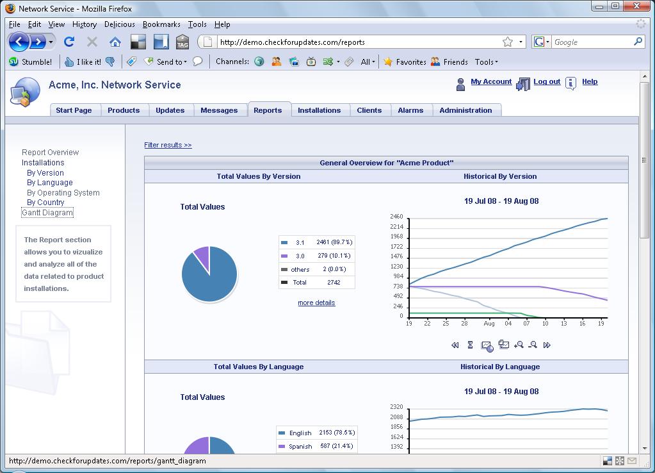Click the chart fast-forward double-arrow icon
The image size is (655, 473).
click(547, 345)
